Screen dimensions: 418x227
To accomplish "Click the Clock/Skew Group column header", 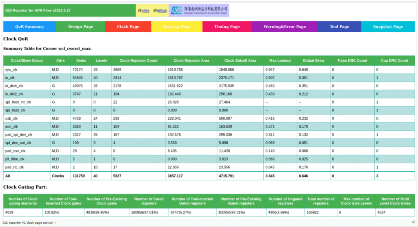I will 27,60.
